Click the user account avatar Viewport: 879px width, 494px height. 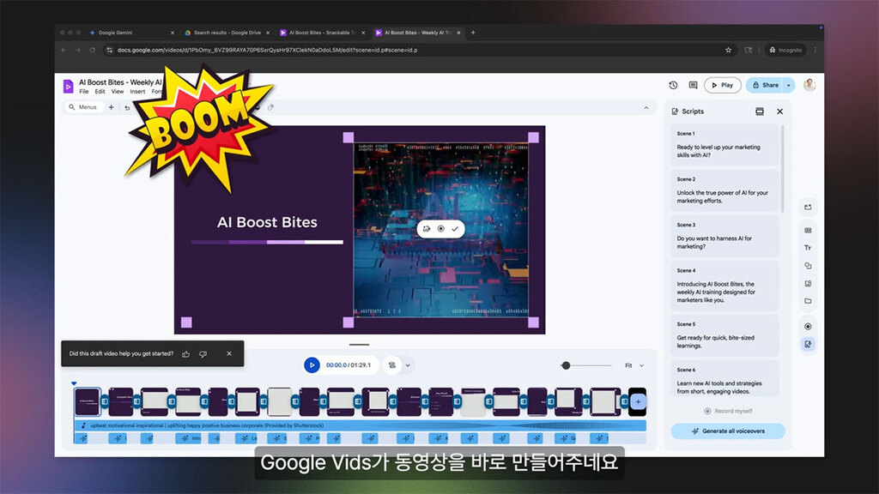click(x=809, y=85)
